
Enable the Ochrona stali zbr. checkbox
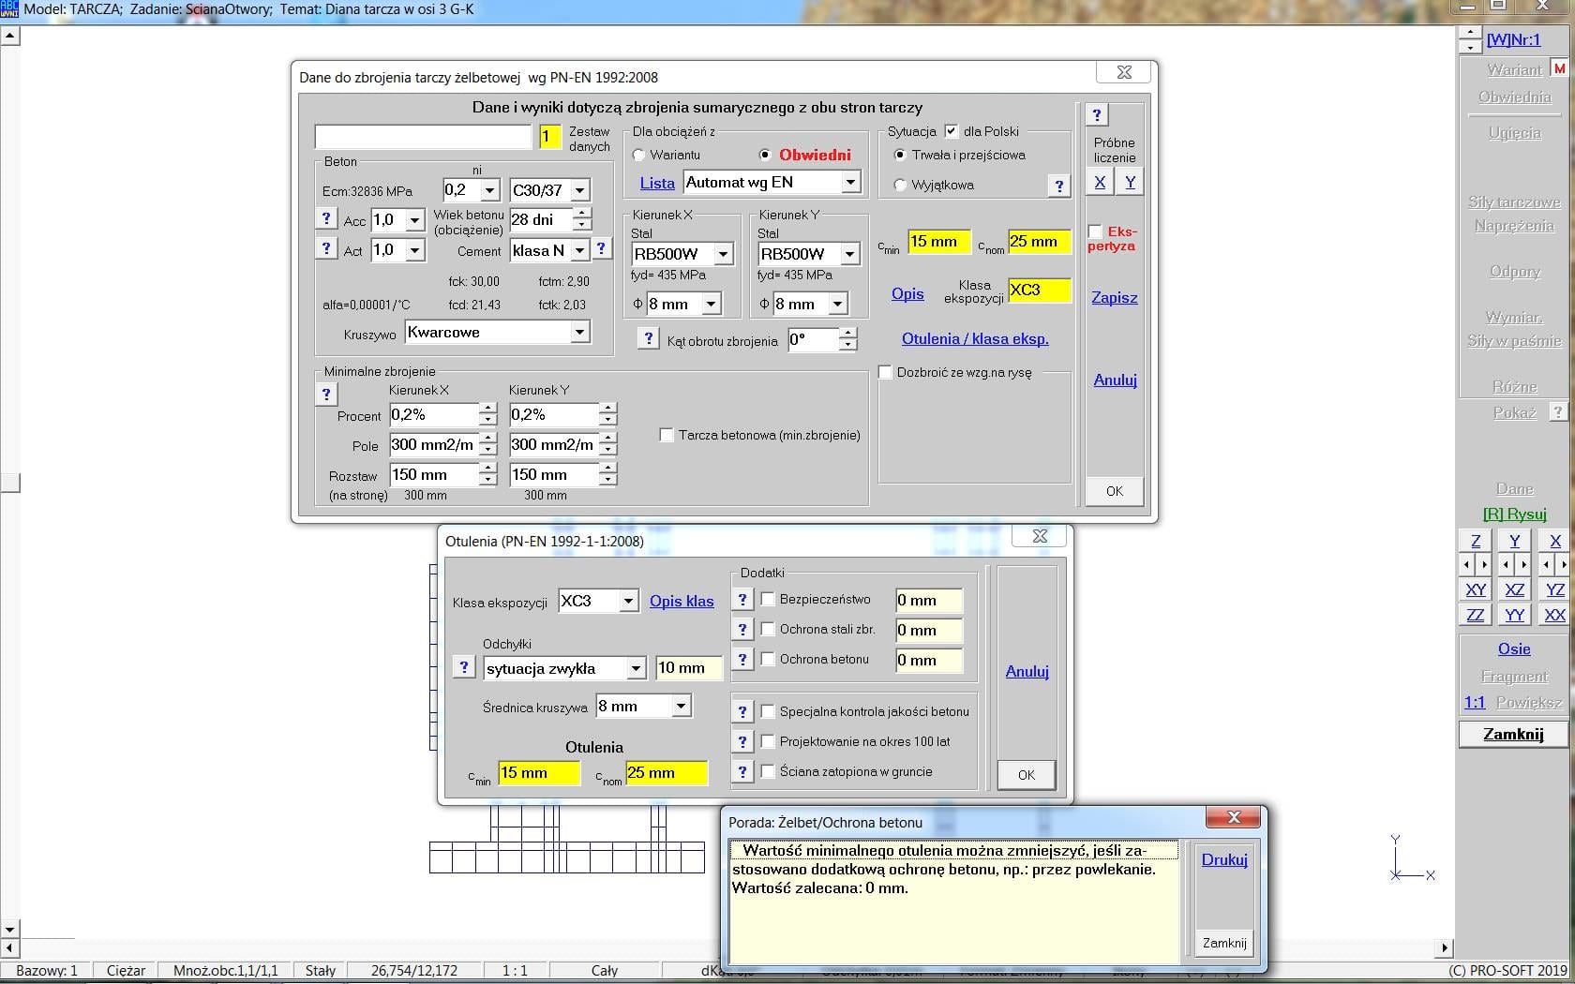point(768,630)
